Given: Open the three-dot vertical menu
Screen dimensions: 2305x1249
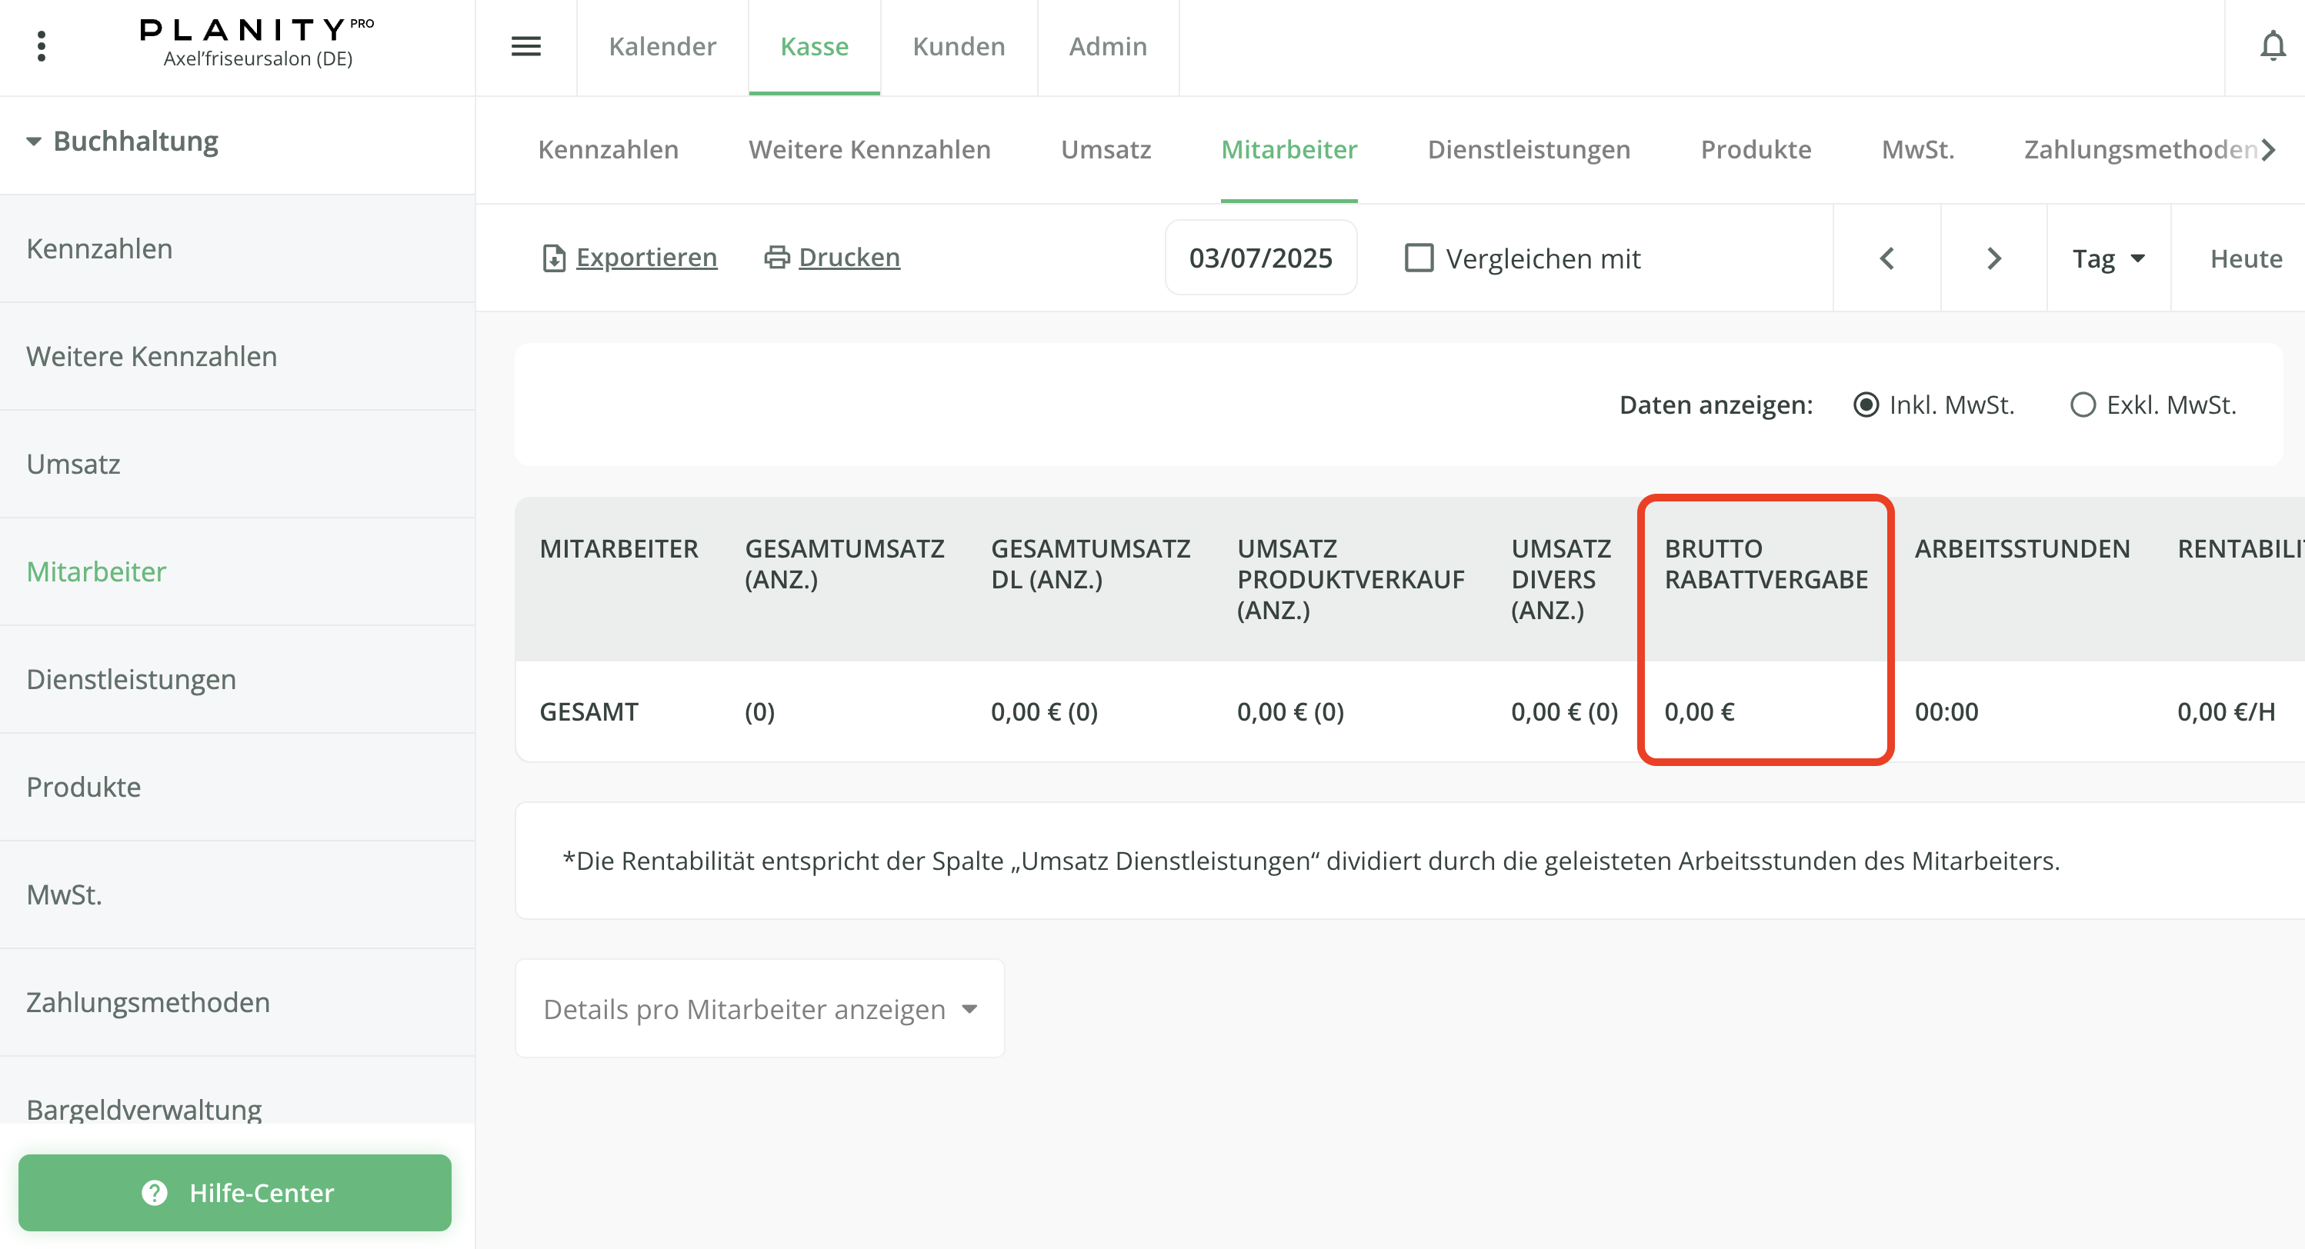Looking at the screenshot, I should pos(42,46).
